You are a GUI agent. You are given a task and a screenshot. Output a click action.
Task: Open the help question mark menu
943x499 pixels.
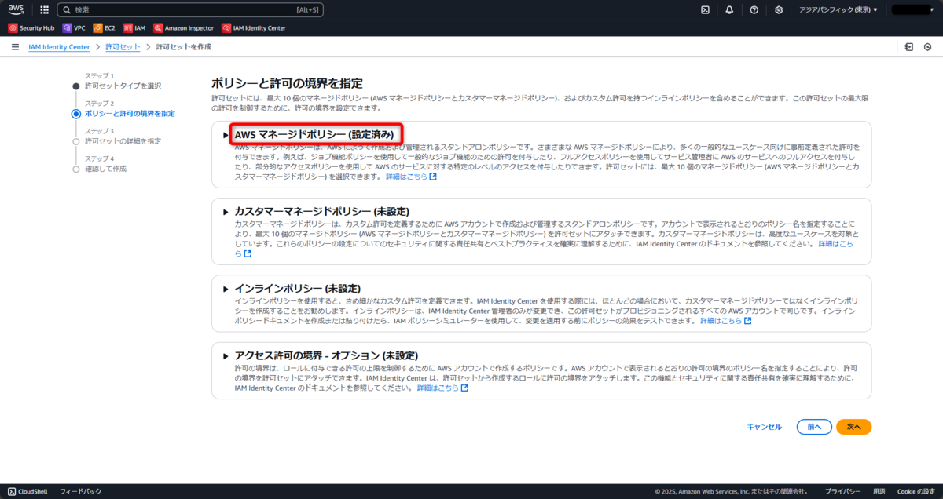click(754, 10)
